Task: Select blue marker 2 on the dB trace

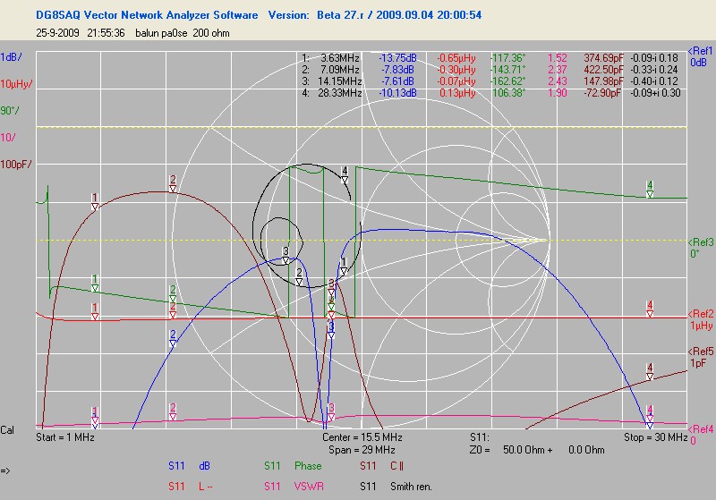Action: pyautogui.click(x=173, y=338)
